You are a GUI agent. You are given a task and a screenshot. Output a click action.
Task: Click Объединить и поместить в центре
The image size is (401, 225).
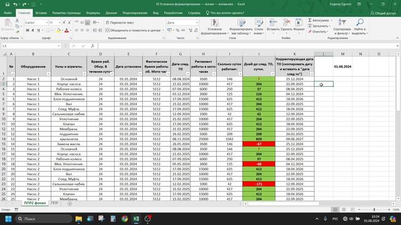point(134,31)
